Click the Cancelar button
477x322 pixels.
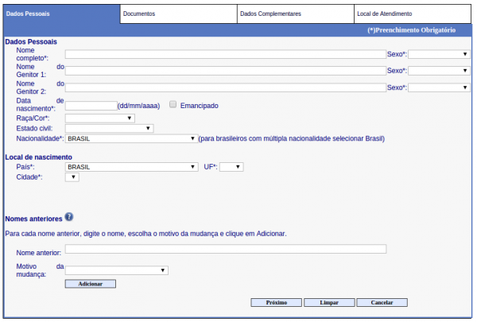(382, 303)
